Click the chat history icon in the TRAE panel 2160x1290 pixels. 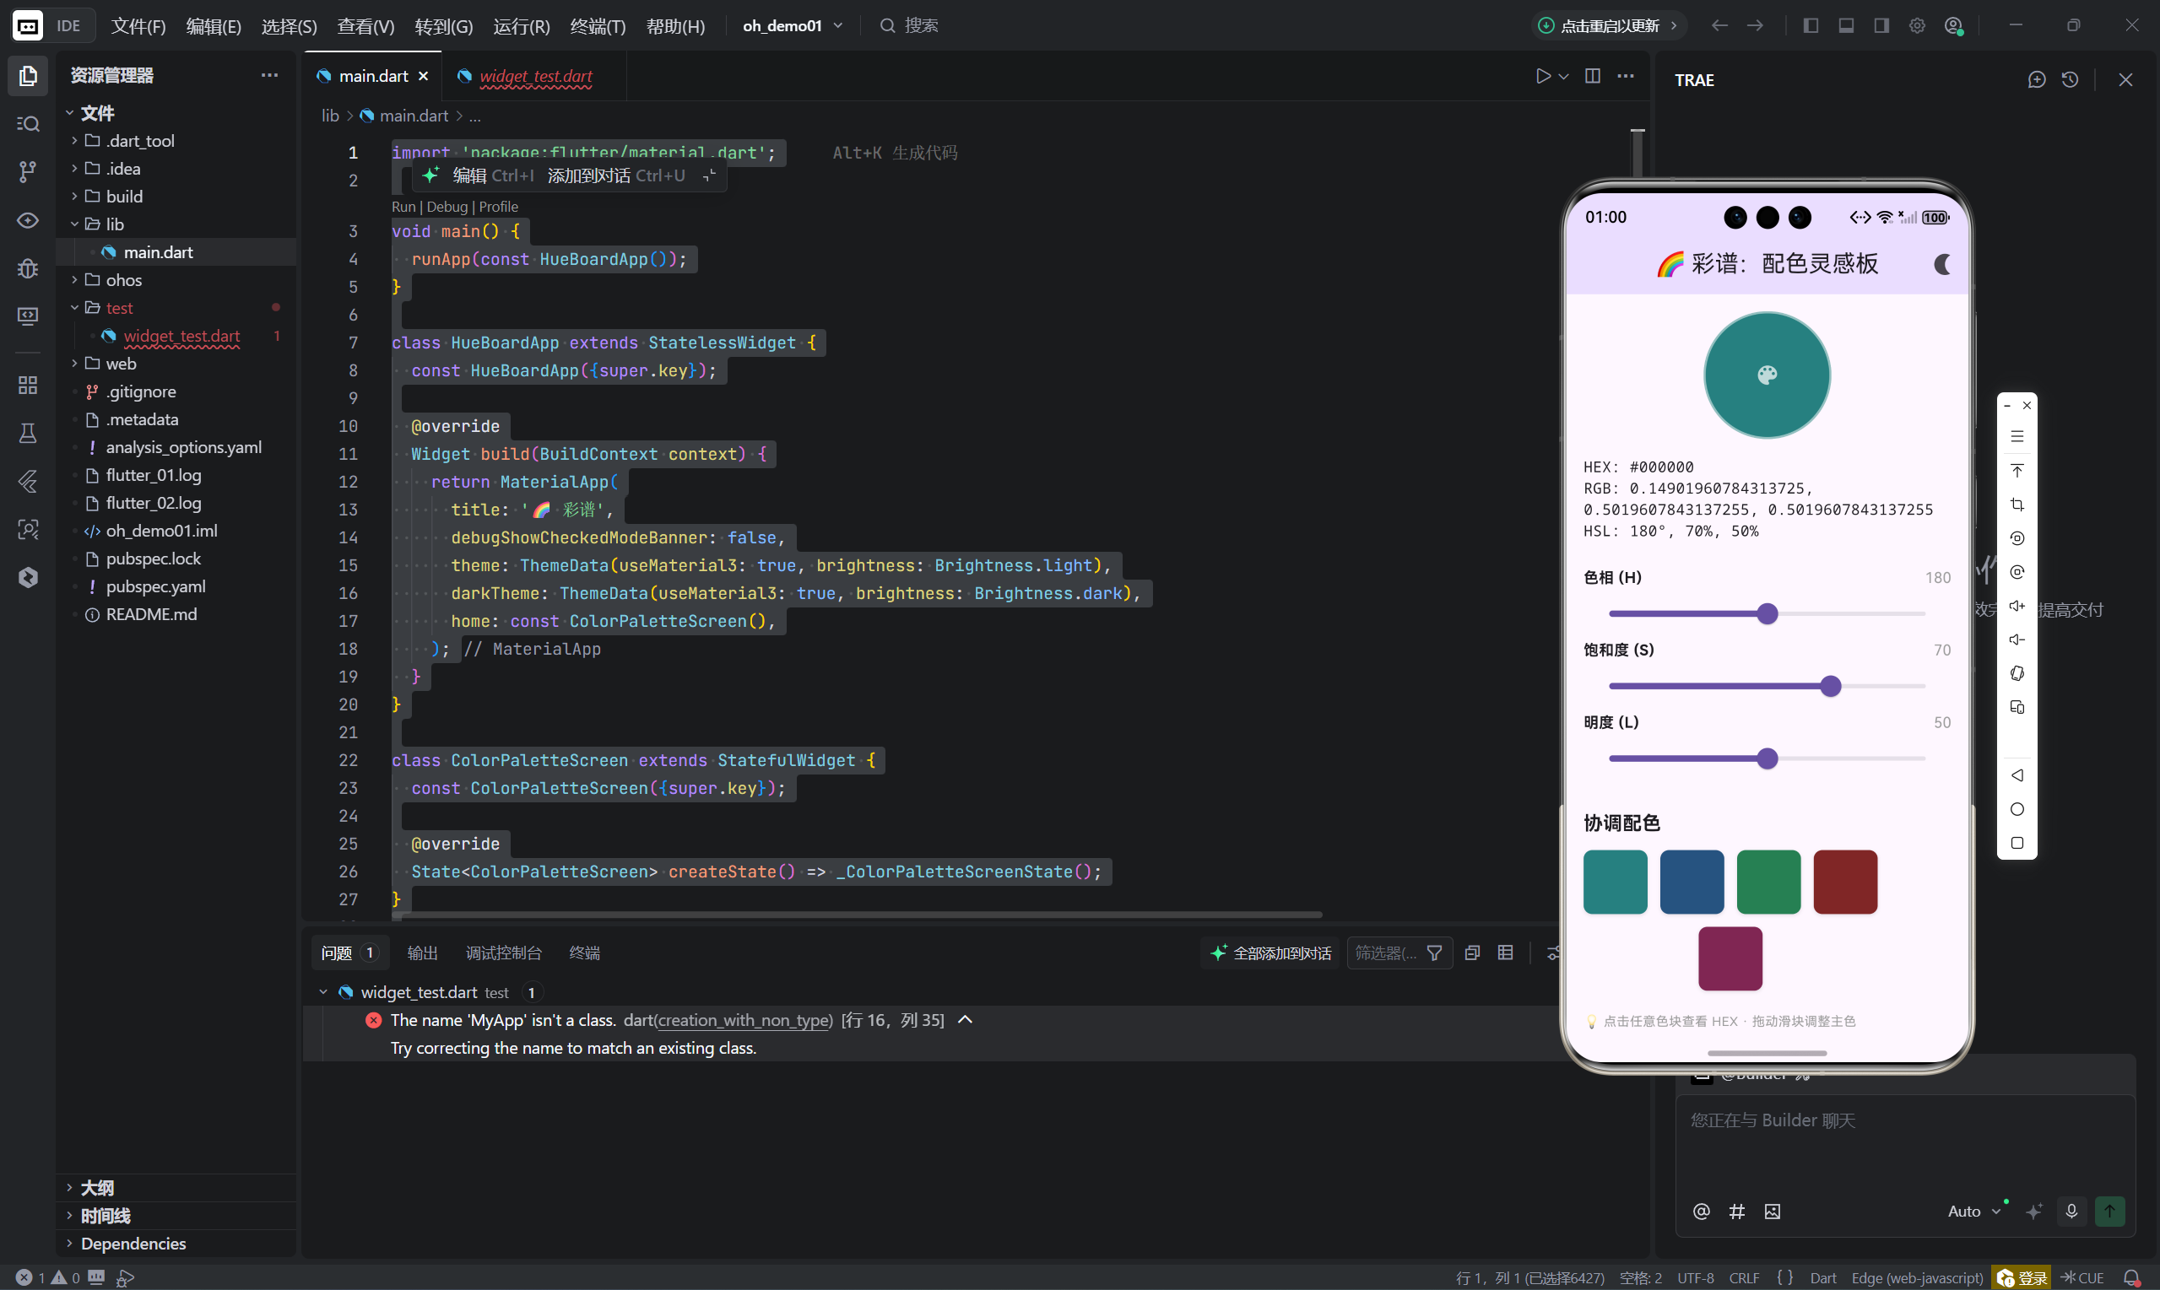pyautogui.click(x=2070, y=80)
